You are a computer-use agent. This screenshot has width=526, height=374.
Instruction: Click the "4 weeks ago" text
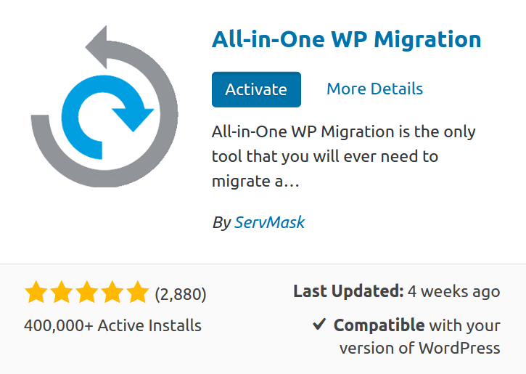click(x=454, y=292)
